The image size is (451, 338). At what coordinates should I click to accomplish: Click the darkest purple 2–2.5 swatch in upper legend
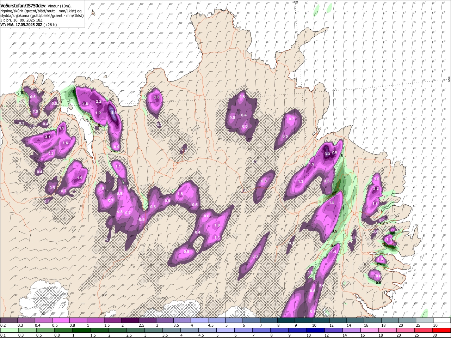130,320
